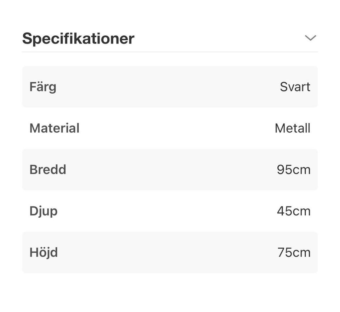Click the Höjd label
The width and height of the screenshot is (340, 312).
click(44, 252)
